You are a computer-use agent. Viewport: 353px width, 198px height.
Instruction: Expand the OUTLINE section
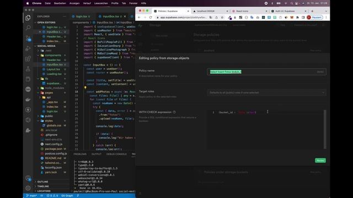tap(42, 182)
